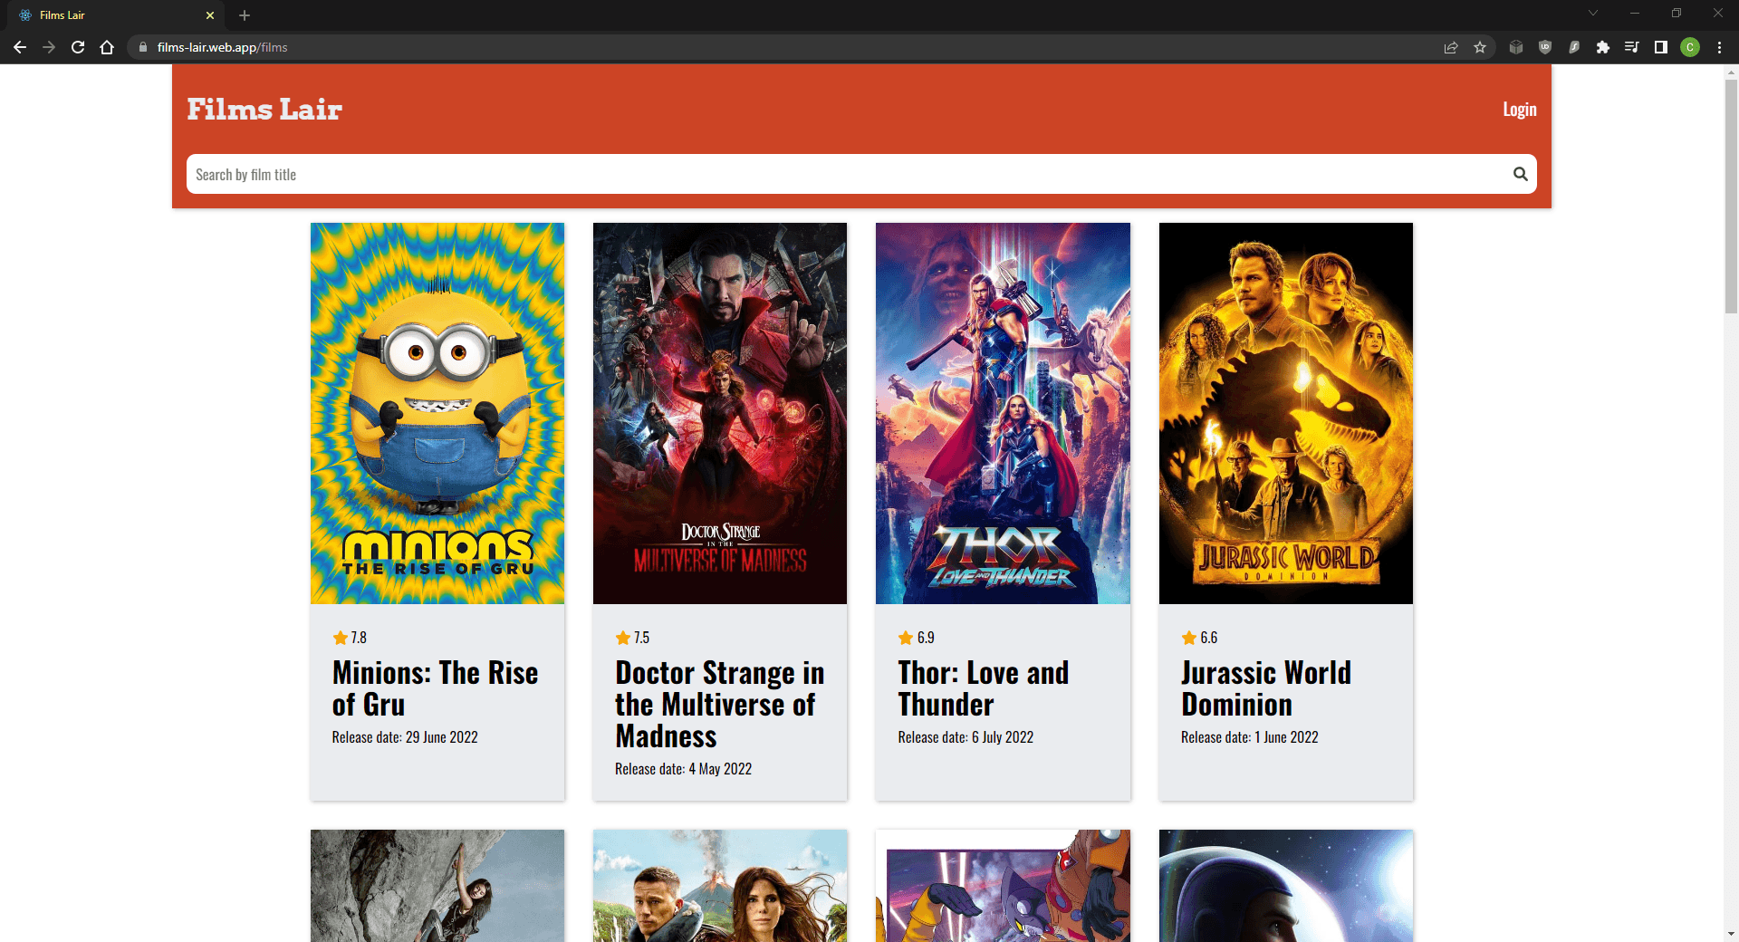Screen dimensions: 1739x942
Task: Open the Minions: The Rise of Gru poster
Action: (437, 413)
